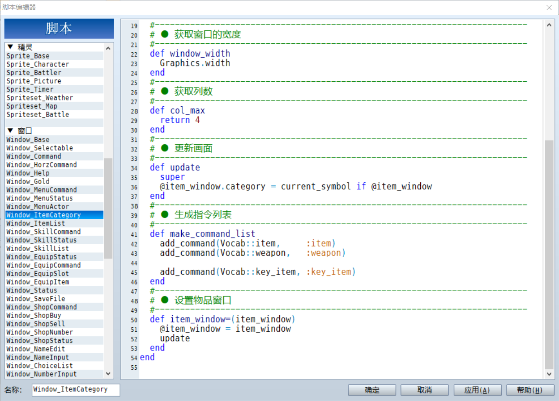
Task: Select the highlighted Window_ItemCategory script
Action: click(x=55, y=215)
